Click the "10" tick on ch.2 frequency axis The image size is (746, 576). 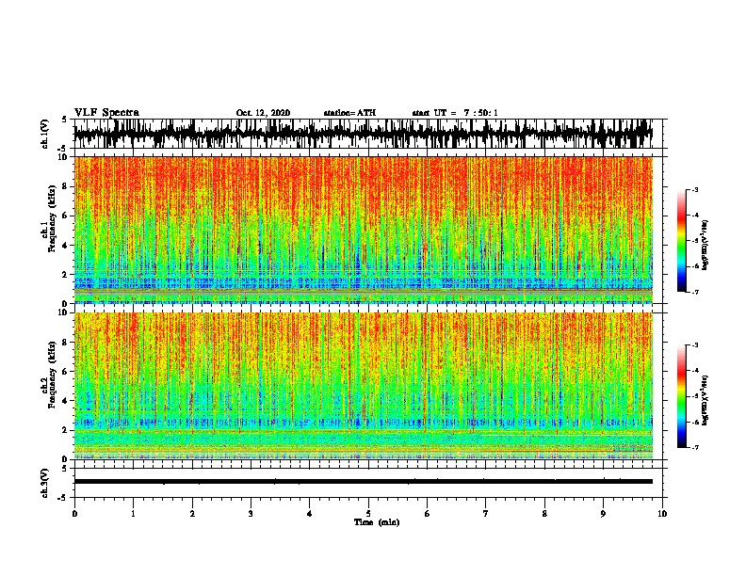point(63,312)
